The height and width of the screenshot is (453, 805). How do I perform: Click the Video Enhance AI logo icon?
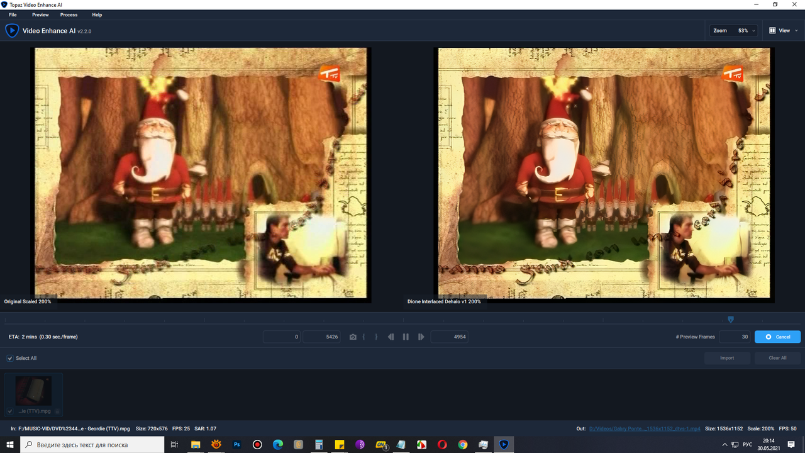coord(12,30)
